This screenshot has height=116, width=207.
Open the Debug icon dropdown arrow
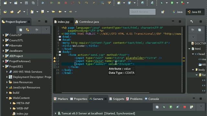tap(167, 3)
